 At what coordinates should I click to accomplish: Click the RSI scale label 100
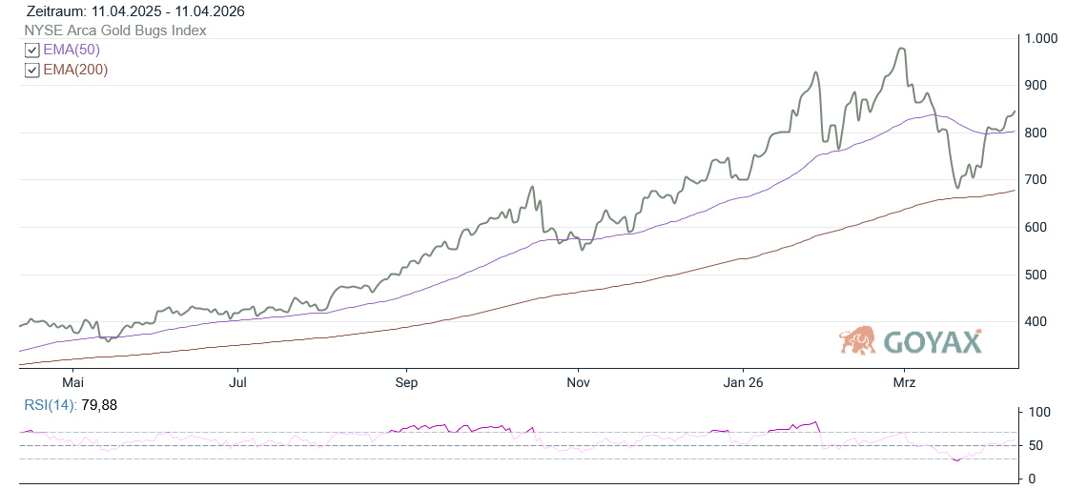[1038, 413]
